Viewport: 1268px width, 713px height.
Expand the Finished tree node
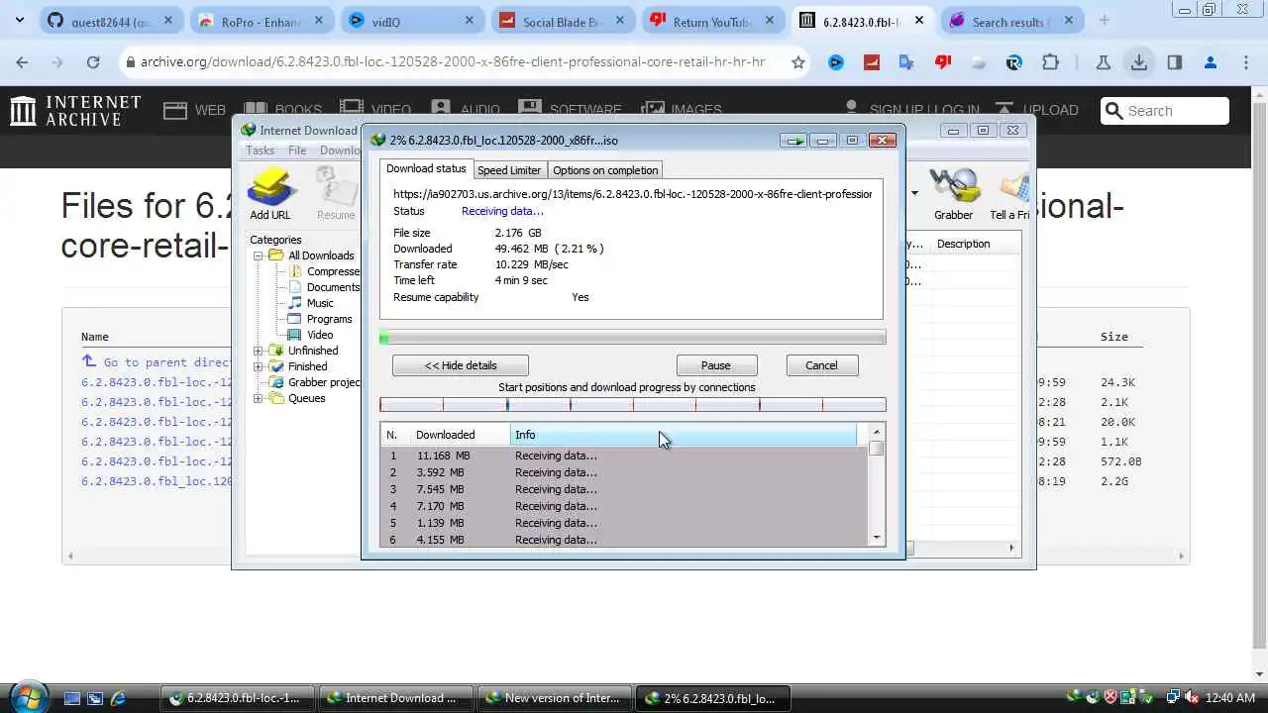coord(259,366)
